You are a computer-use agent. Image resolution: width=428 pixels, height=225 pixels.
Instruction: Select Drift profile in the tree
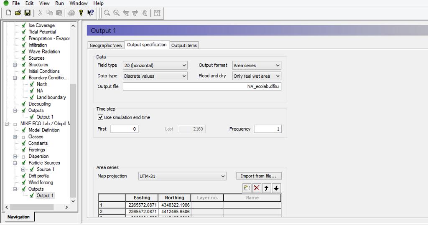point(39,176)
